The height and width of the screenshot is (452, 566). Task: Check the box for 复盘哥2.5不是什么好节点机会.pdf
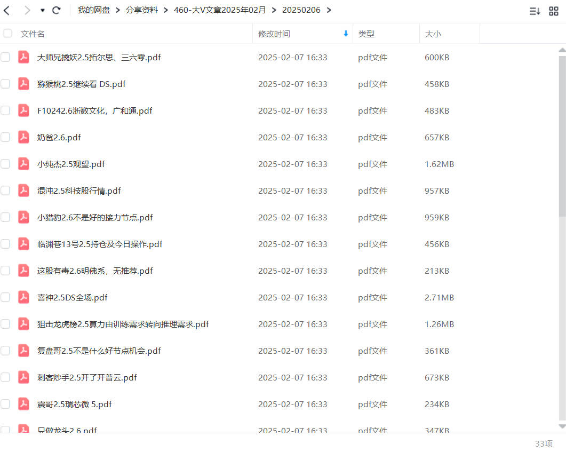coord(5,351)
